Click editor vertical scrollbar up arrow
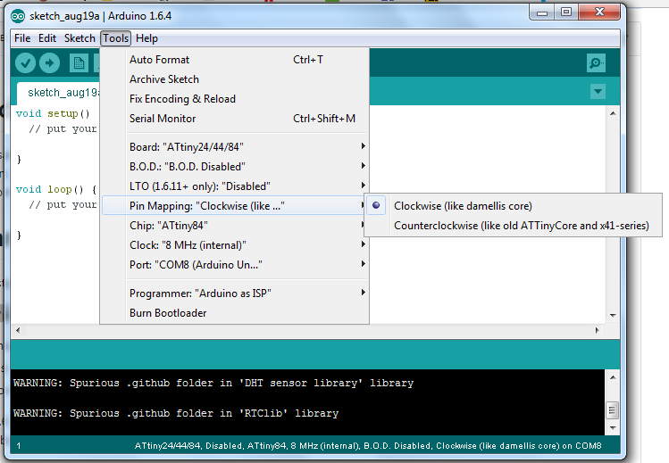 (613, 113)
